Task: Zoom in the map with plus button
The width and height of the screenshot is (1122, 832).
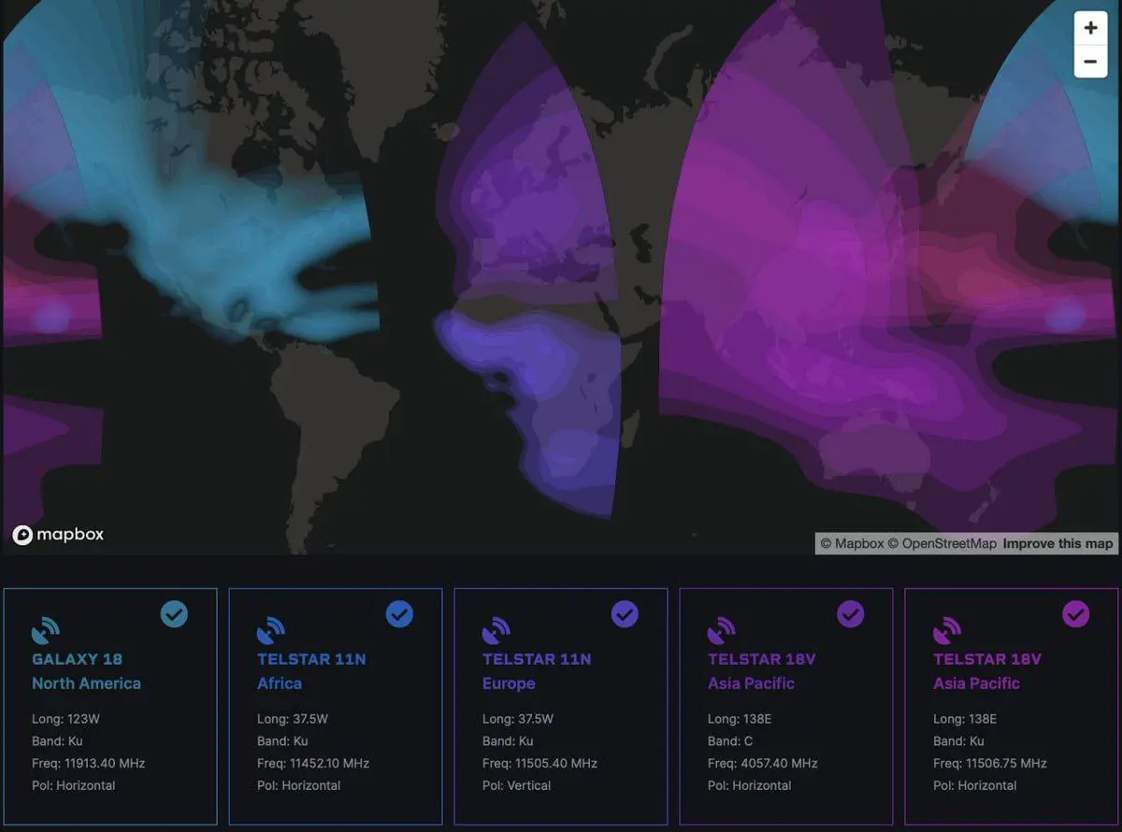Action: 1090,28
